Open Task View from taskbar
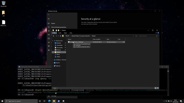This screenshot has width=184, height=103. click(45, 101)
